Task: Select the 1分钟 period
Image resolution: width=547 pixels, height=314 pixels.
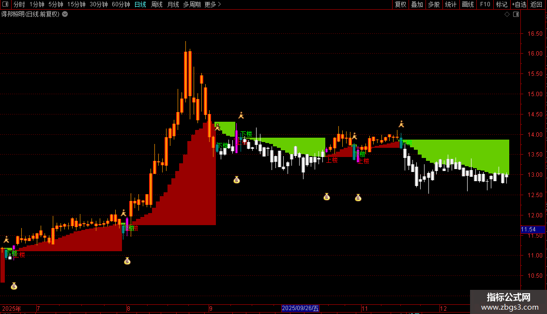Action: pyautogui.click(x=37, y=4)
